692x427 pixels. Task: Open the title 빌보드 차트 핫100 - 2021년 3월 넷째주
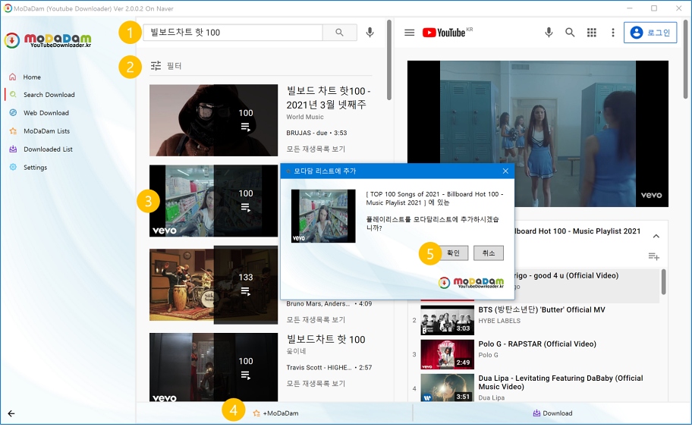tap(328, 98)
